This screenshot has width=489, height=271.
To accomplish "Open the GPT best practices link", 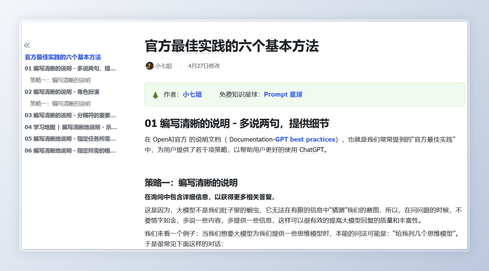I will click(x=305, y=140).
